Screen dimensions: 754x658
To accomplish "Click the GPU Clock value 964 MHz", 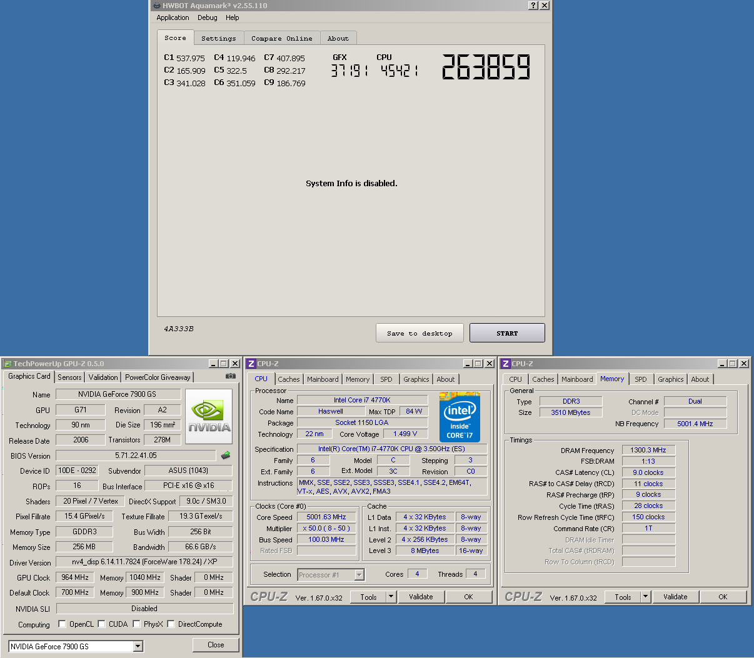I will [75, 577].
